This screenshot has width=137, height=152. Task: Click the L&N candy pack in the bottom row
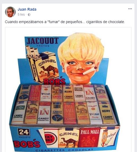pos(44,113)
